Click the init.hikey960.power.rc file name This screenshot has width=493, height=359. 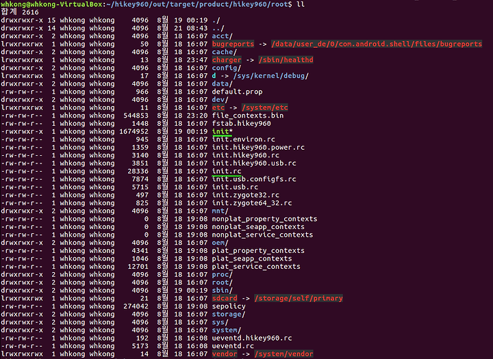[x=258, y=147]
